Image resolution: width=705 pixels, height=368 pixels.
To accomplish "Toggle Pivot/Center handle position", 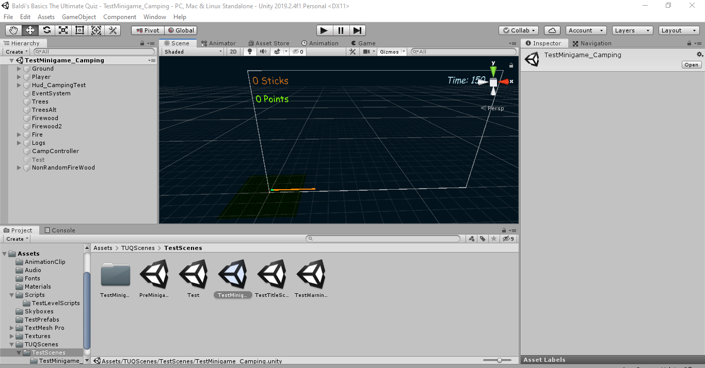I will (148, 30).
